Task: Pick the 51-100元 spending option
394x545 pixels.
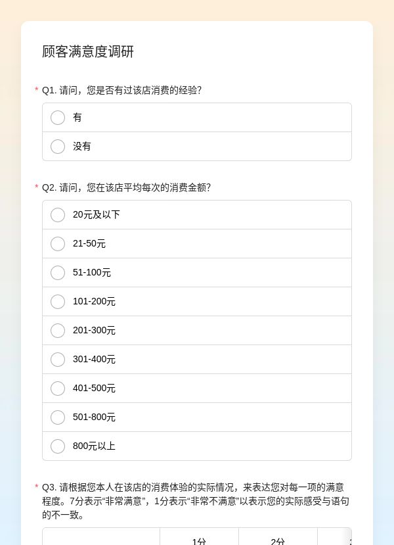Action: pos(58,272)
